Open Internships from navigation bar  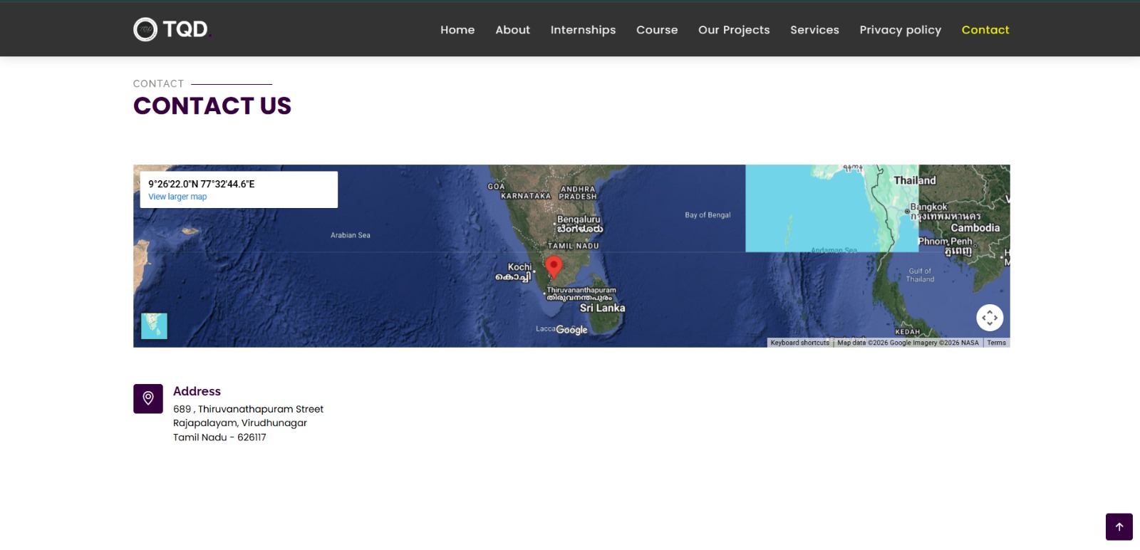(x=583, y=30)
